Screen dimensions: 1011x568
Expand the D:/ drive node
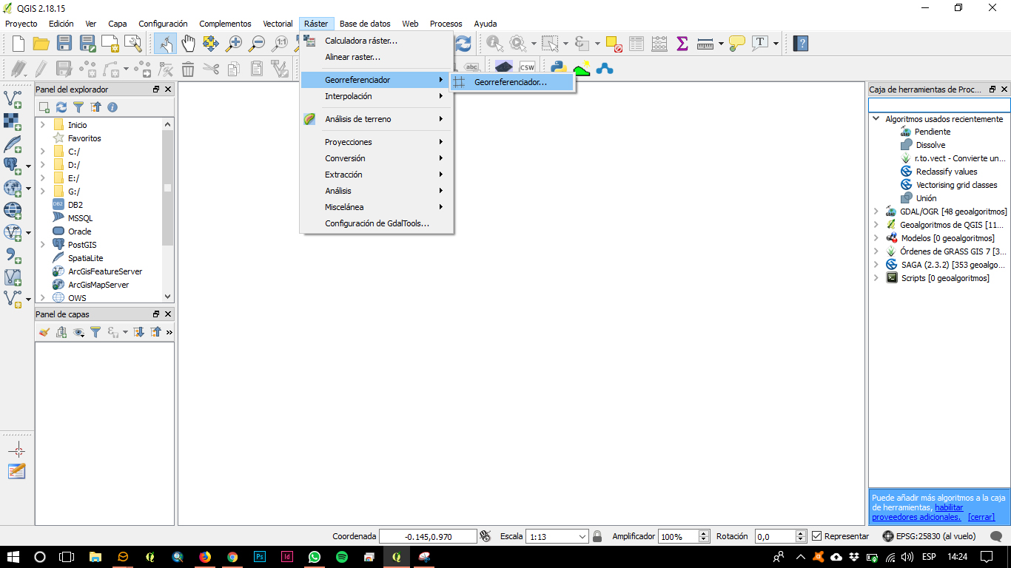coord(43,165)
